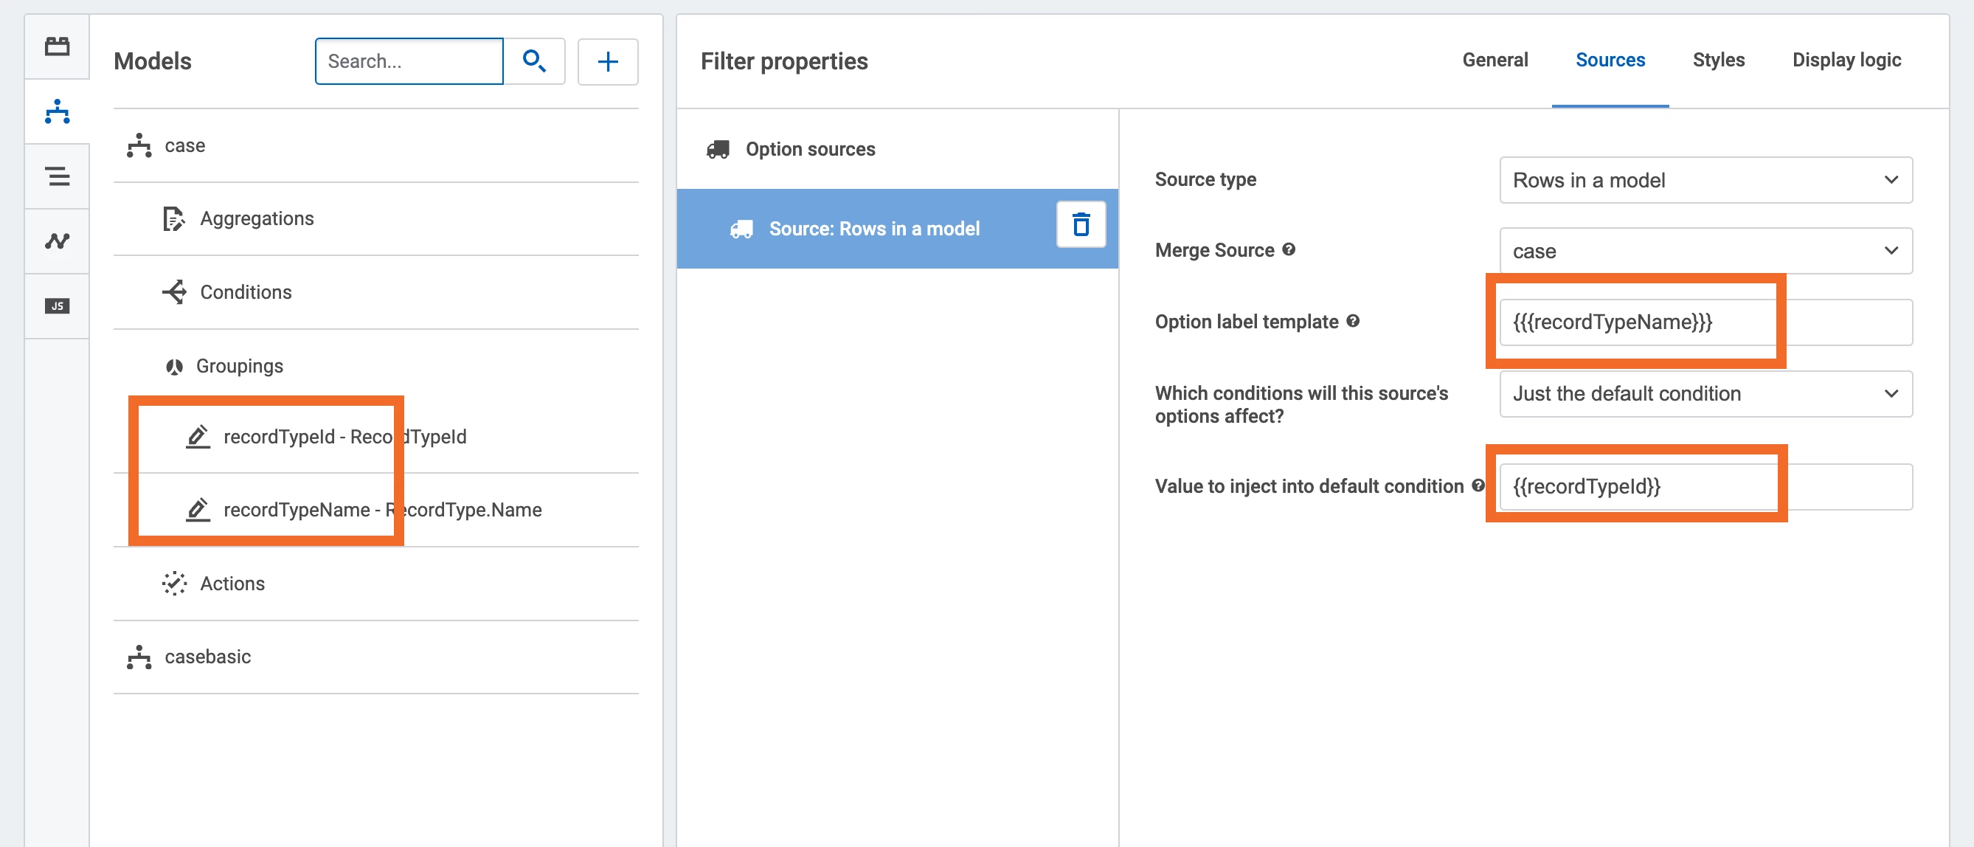The height and width of the screenshot is (847, 1974).
Task: Click the Source type label
Action: click(x=1205, y=179)
